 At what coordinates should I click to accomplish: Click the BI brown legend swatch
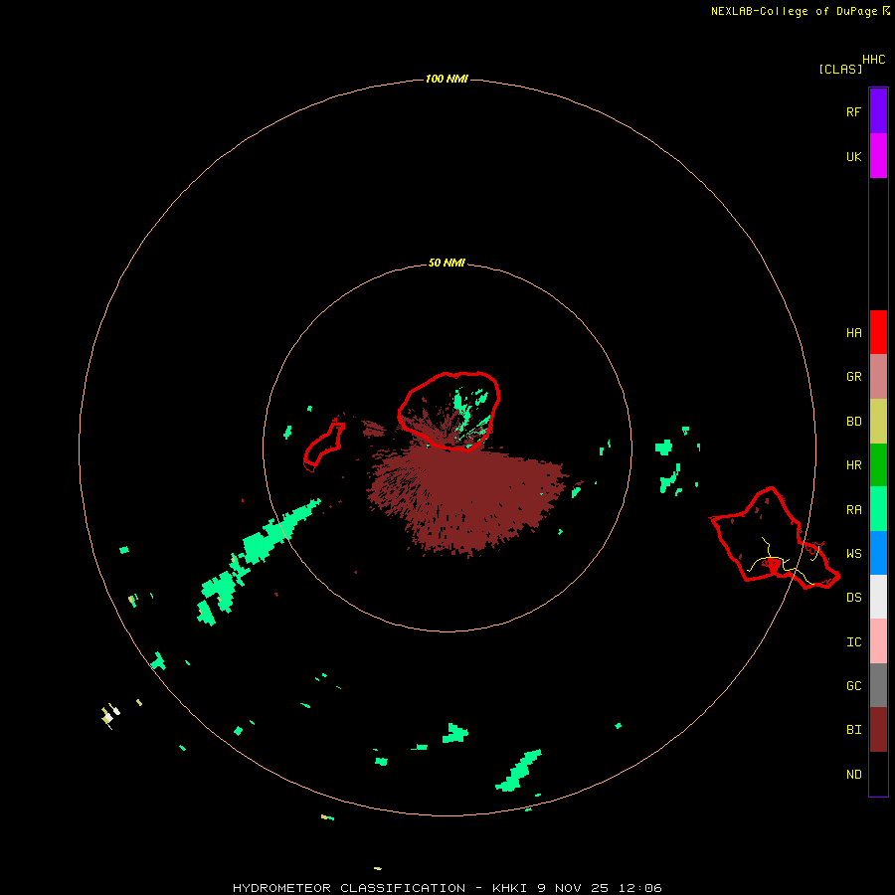click(878, 730)
